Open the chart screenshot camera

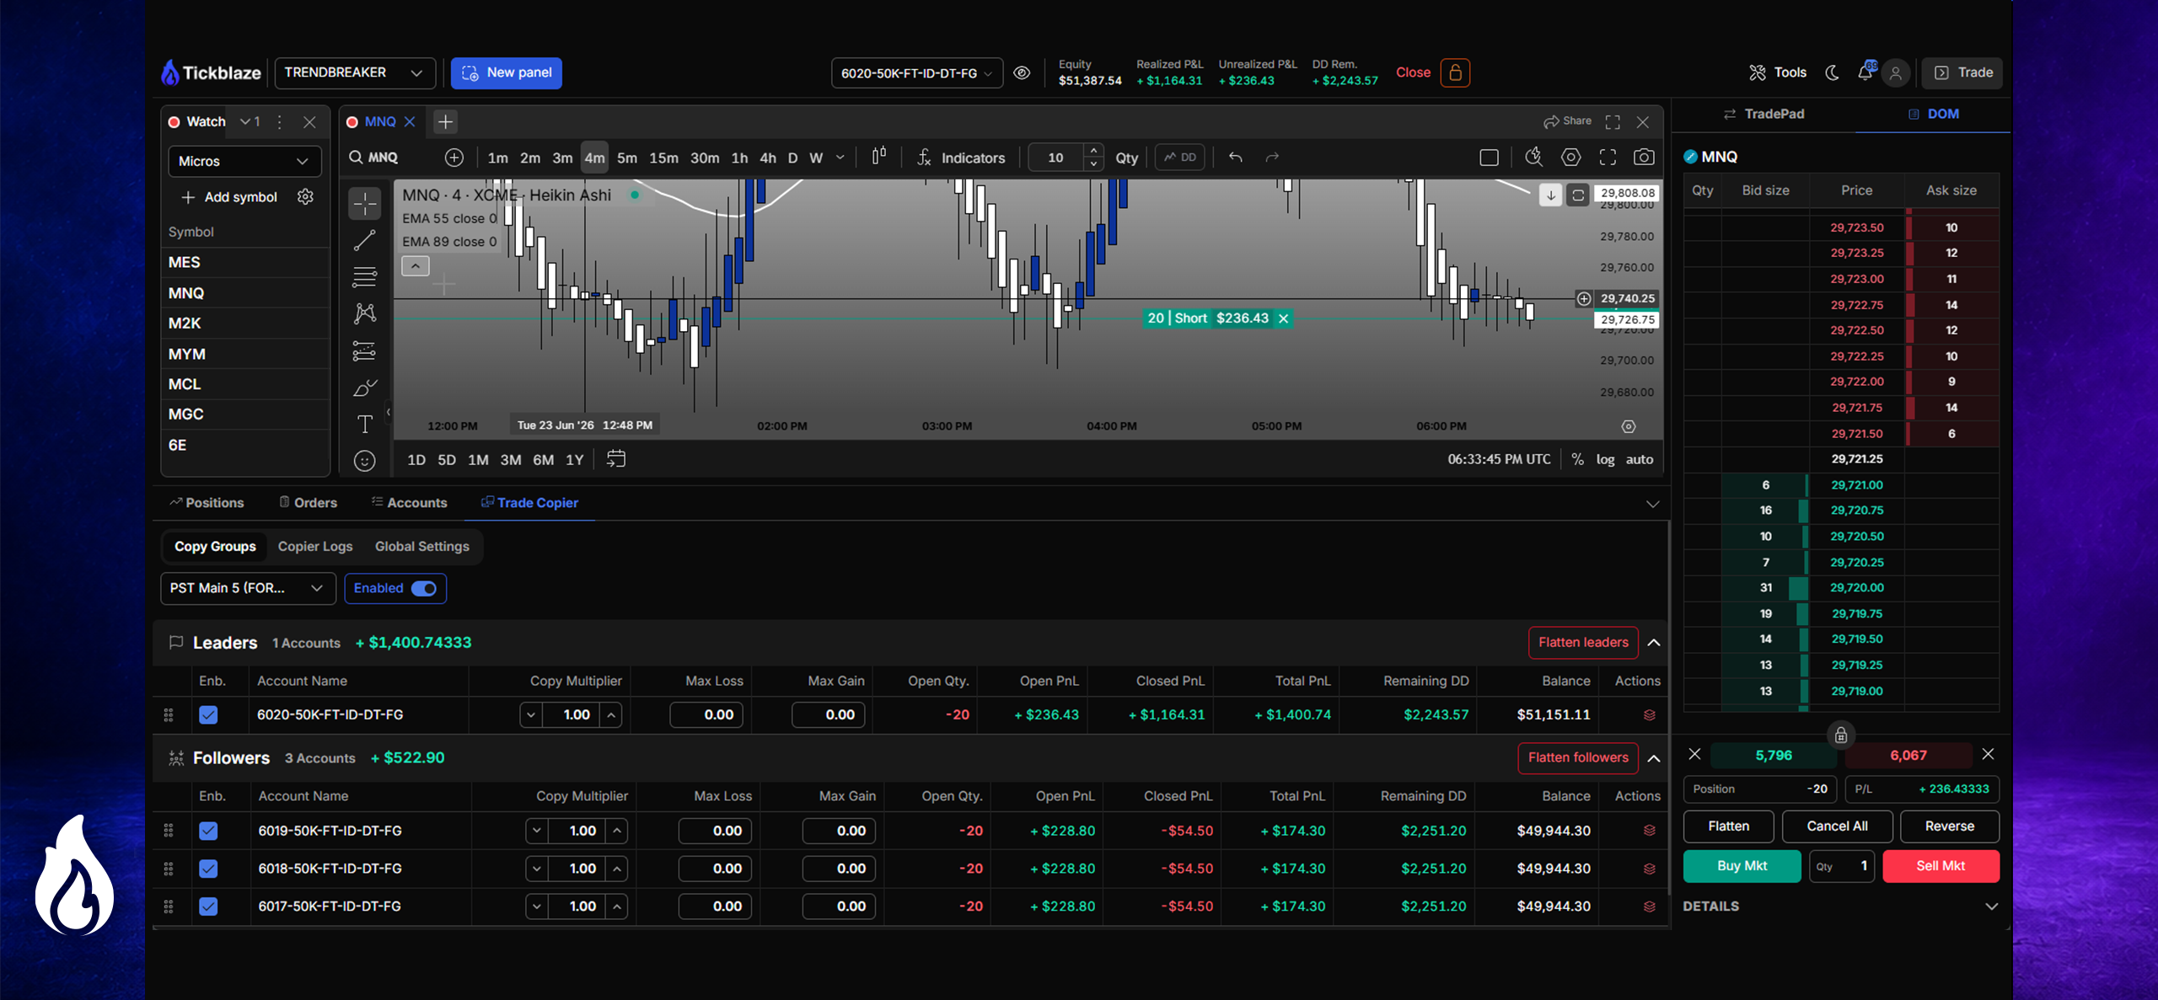1643,157
